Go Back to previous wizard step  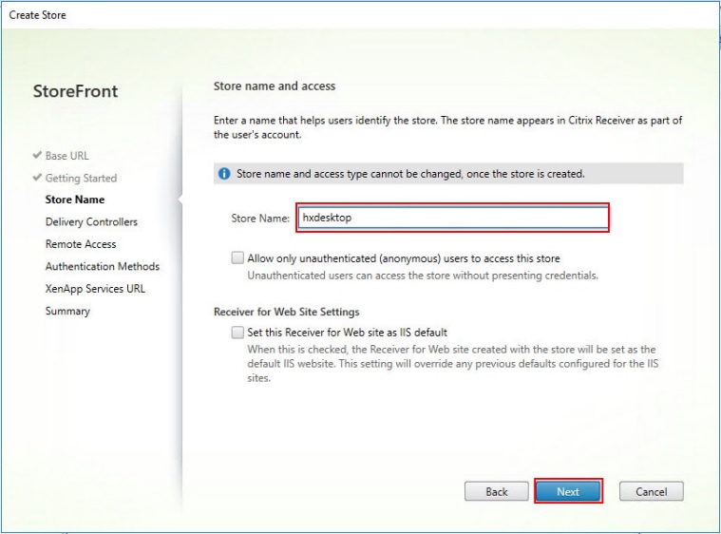[x=497, y=491]
